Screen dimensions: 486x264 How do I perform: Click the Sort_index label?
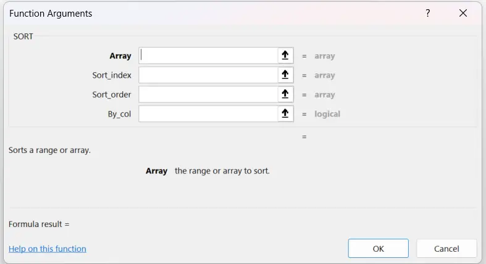[112, 75]
